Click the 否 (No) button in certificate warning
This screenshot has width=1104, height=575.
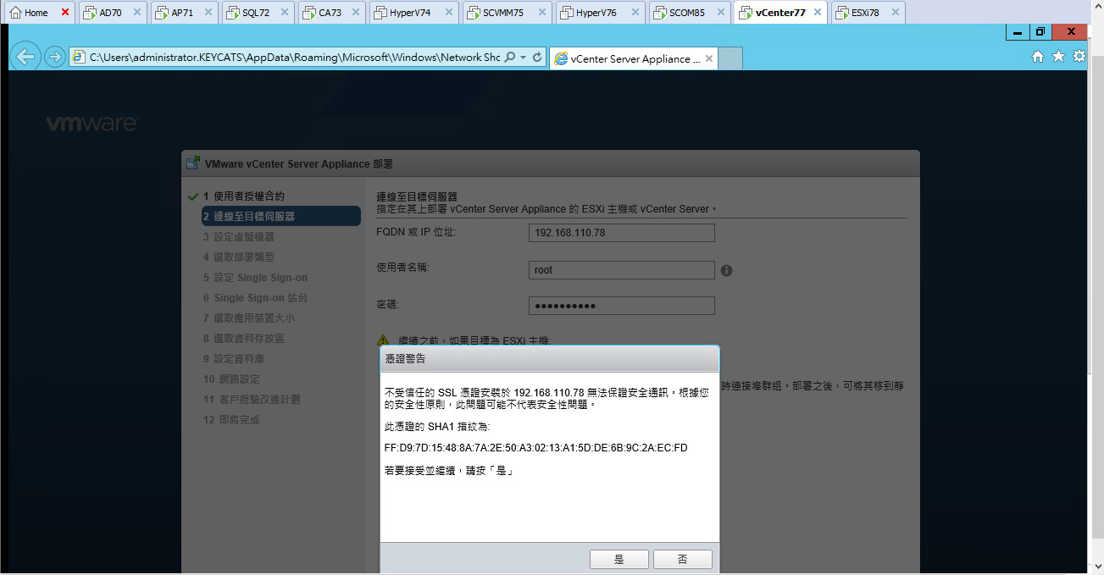[x=683, y=559]
